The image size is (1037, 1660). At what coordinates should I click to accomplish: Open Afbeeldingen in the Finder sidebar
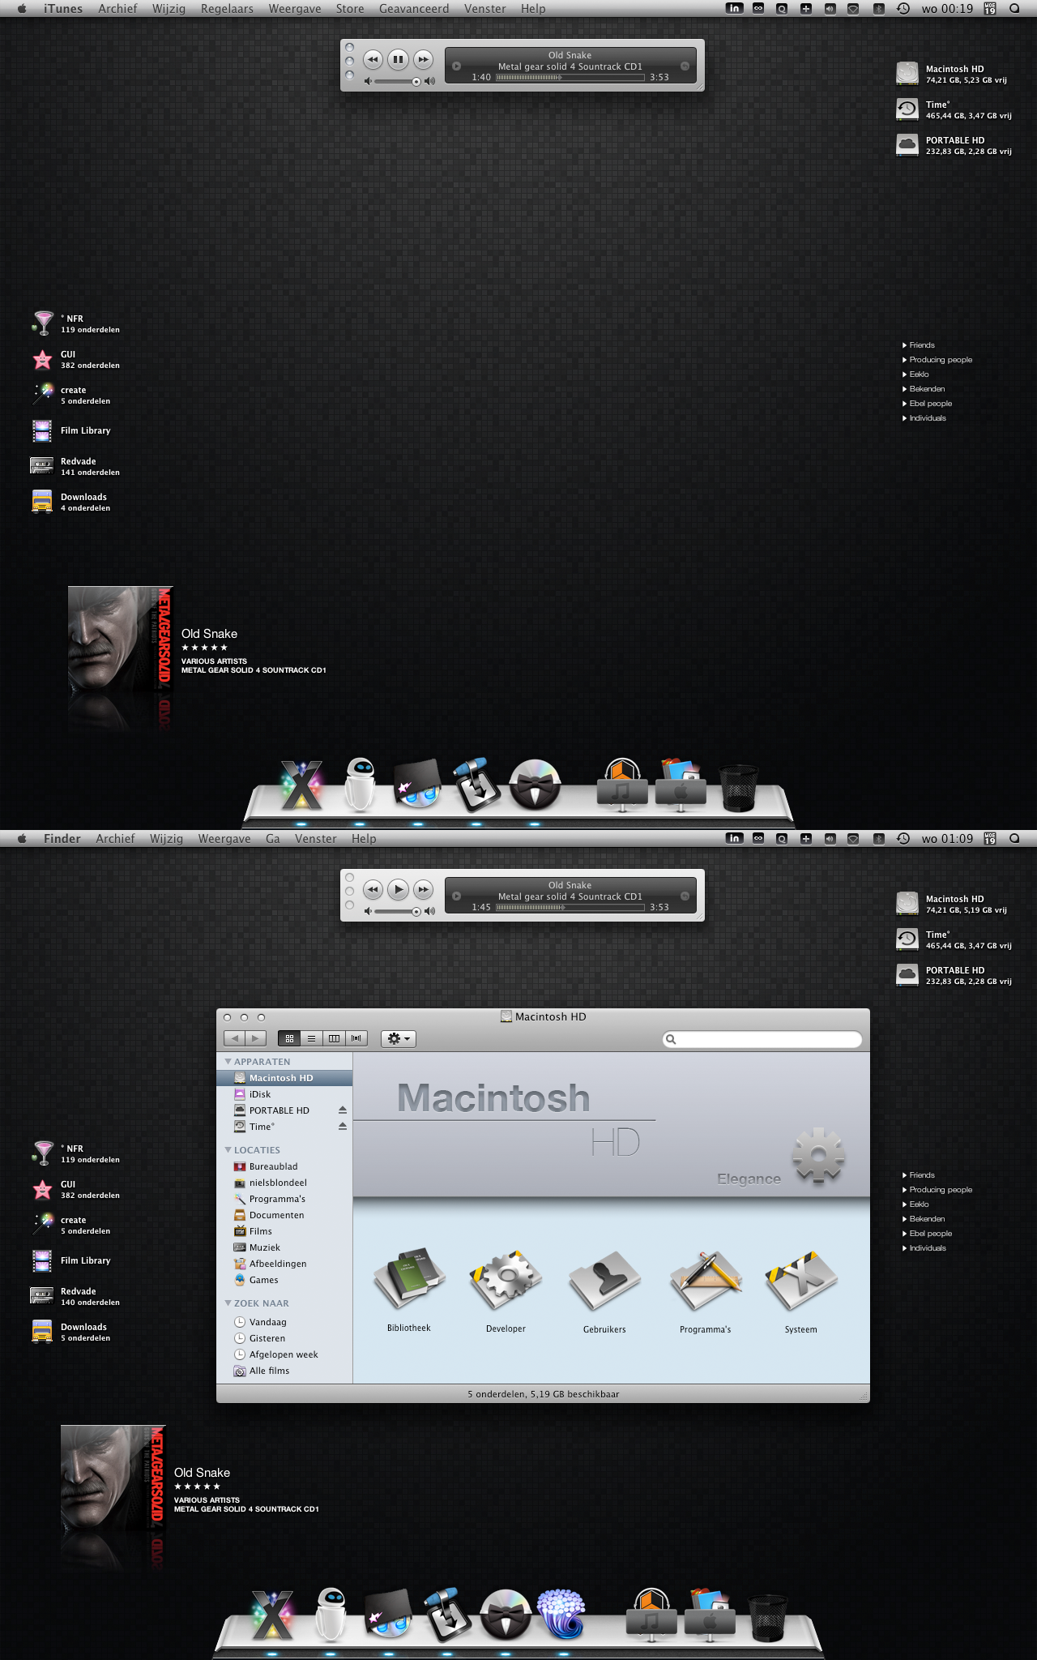tap(284, 1264)
